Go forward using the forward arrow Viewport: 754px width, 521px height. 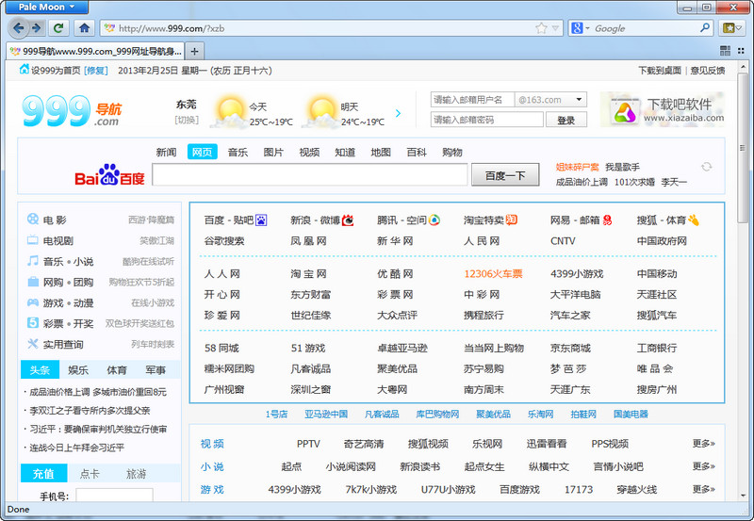[37, 28]
